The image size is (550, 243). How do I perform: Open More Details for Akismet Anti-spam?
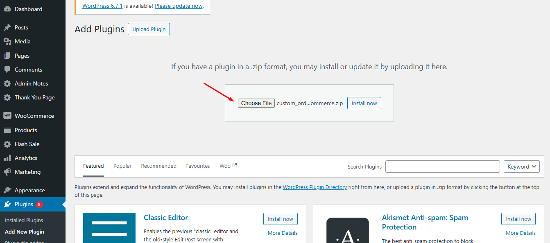521,233
